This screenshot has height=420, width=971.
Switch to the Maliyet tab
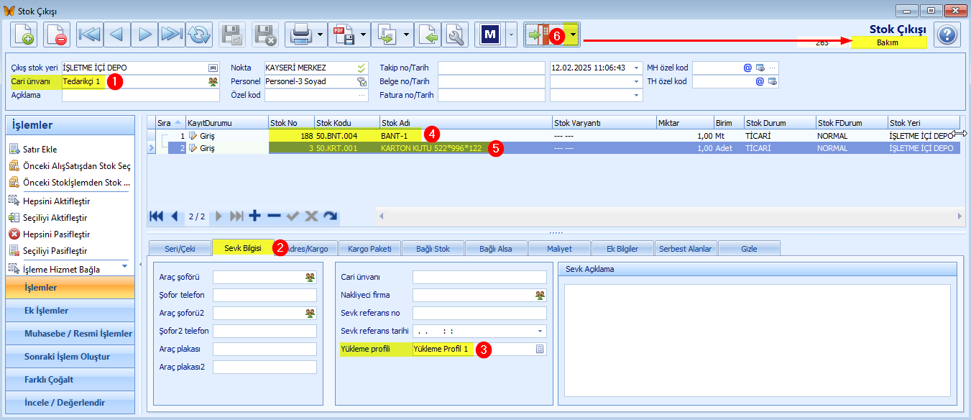[x=559, y=249]
